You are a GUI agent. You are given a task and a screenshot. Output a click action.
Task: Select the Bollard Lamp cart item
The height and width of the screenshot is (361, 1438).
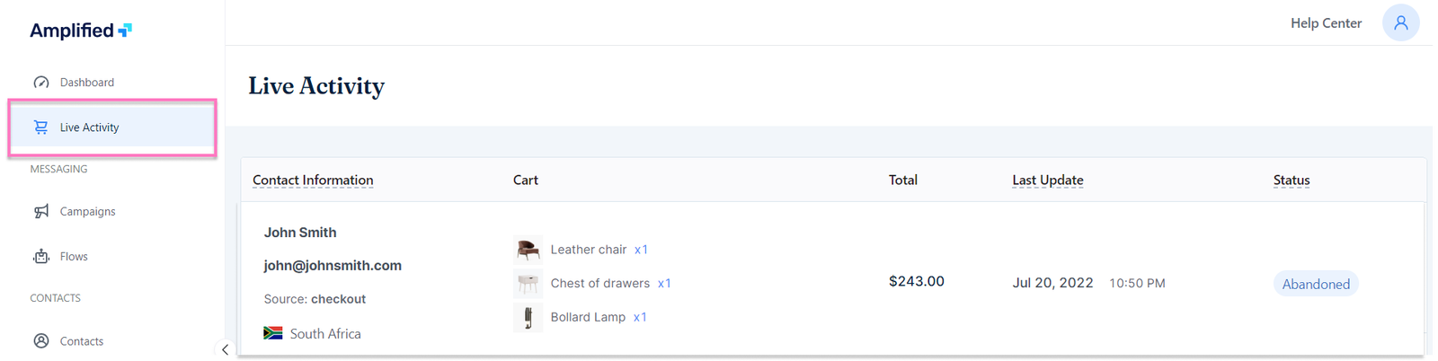click(588, 317)
